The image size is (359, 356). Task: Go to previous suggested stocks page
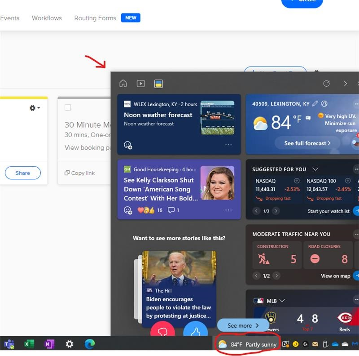[x=256, y=211]
